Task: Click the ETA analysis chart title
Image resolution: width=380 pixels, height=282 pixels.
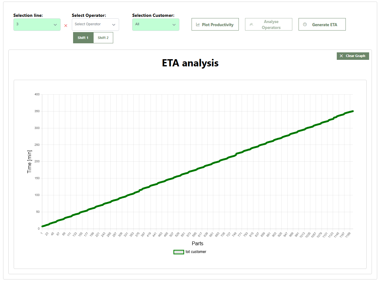Action: pos(190,63)
